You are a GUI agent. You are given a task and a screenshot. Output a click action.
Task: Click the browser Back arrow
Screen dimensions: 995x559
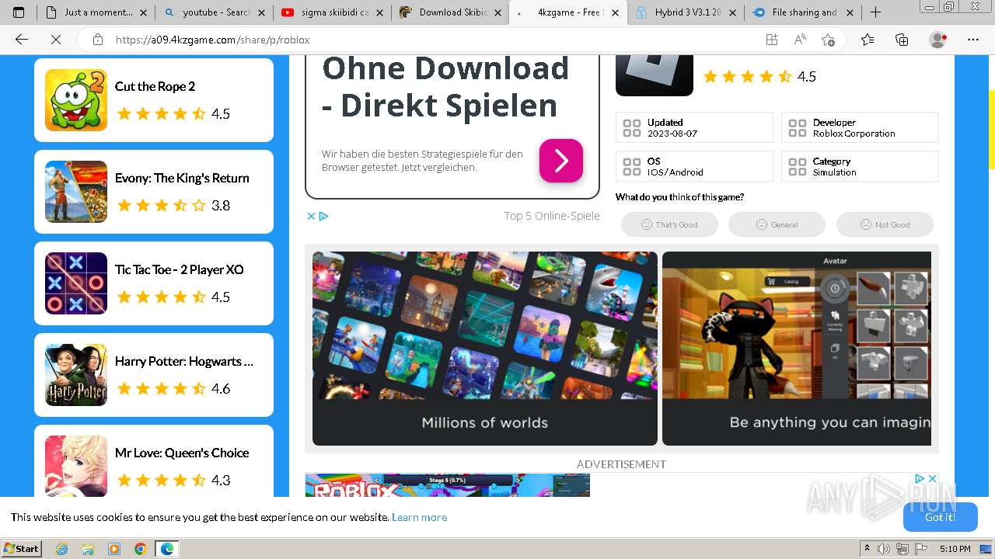coord(22,40)
